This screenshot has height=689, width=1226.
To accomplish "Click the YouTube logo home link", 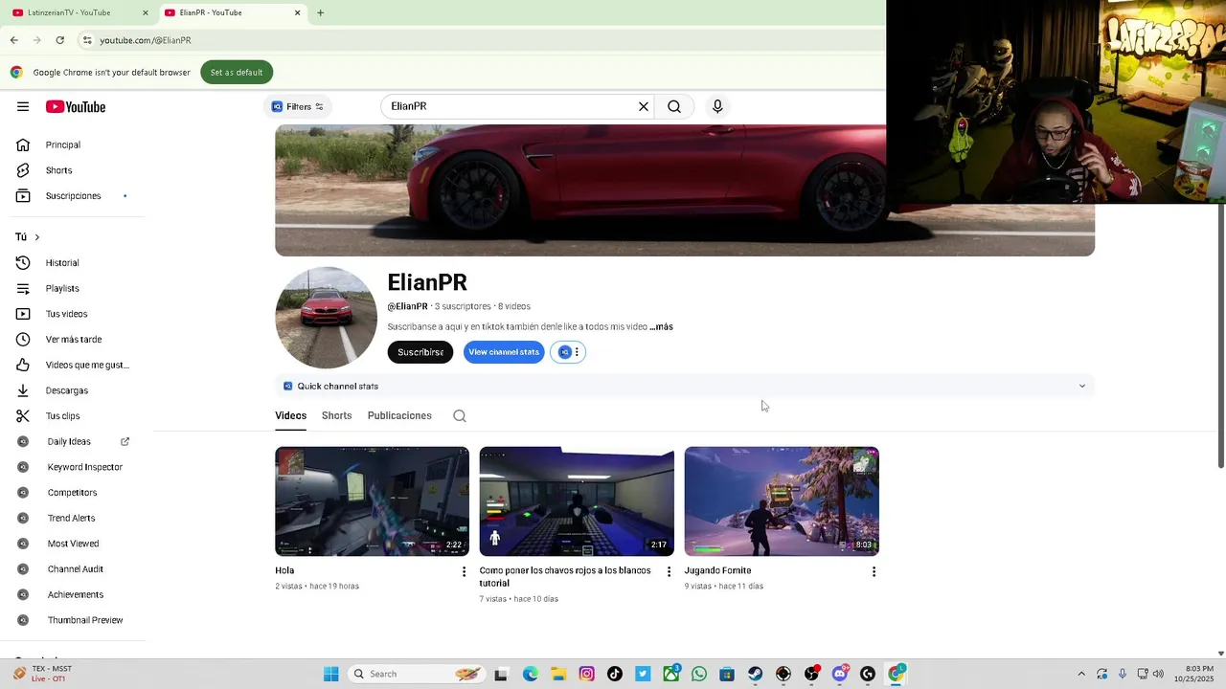I will point(76,106).
